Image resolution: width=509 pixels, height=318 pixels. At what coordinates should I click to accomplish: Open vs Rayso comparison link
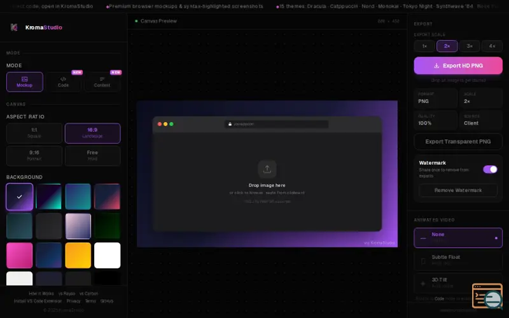pos(67,293)
